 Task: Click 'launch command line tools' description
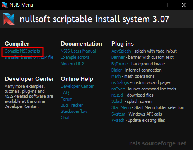152,89
